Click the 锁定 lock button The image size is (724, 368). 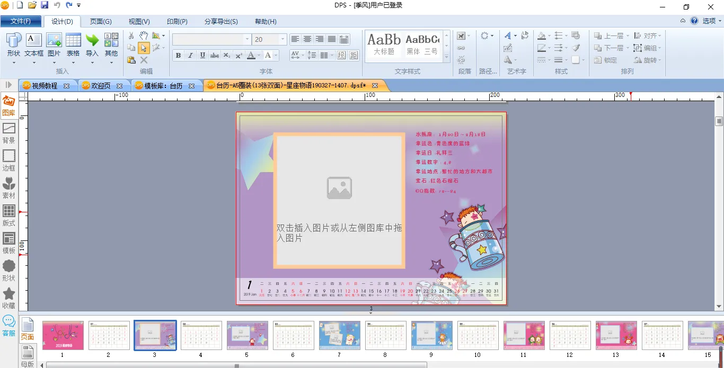pyautogui.click(x=606, y=60)
